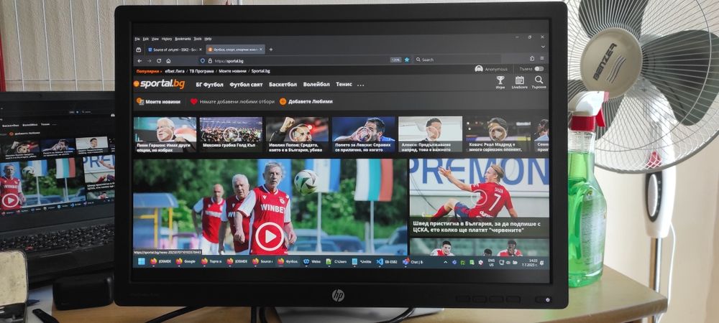Play the main featured video
This screenshot has height=323, width=719.
click(x=270, y=236)
